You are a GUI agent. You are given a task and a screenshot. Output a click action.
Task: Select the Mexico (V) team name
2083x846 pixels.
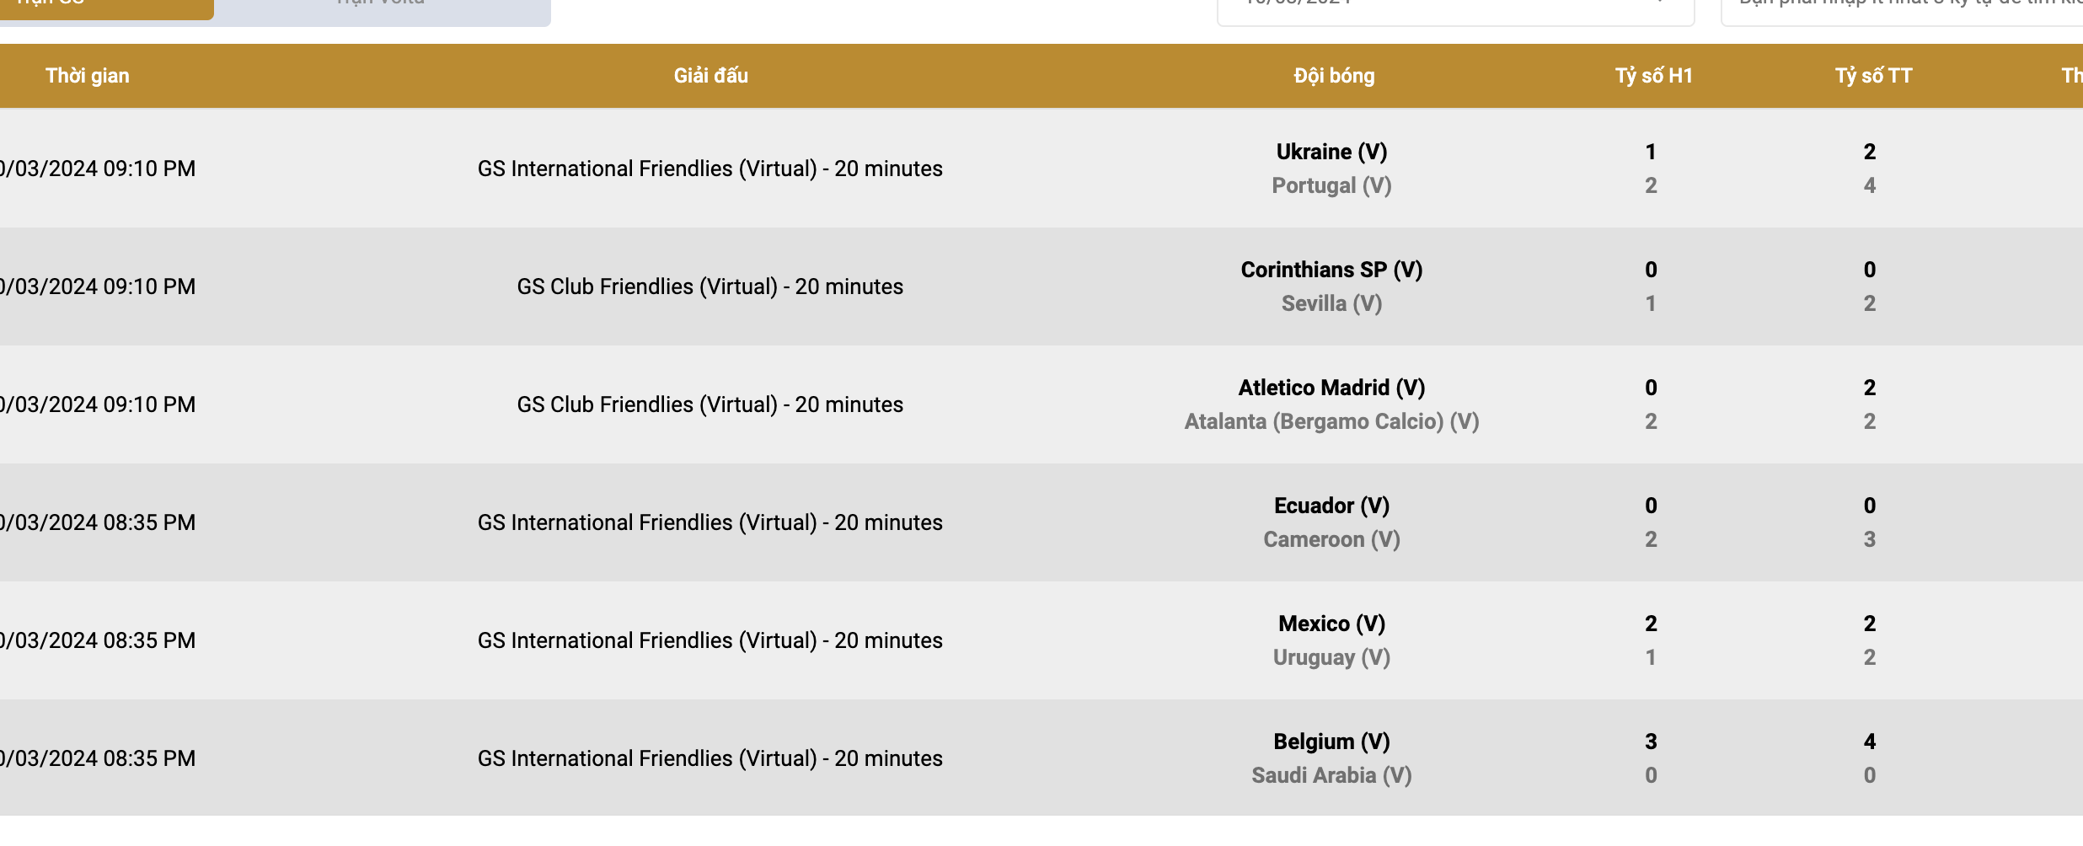(1331, 624)
